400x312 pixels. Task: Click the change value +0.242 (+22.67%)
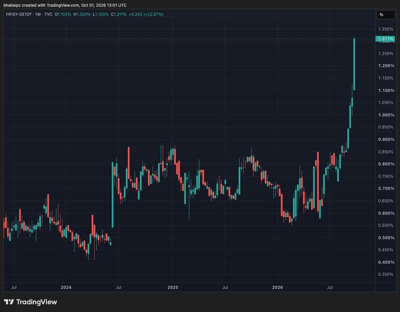pos(146,14)
